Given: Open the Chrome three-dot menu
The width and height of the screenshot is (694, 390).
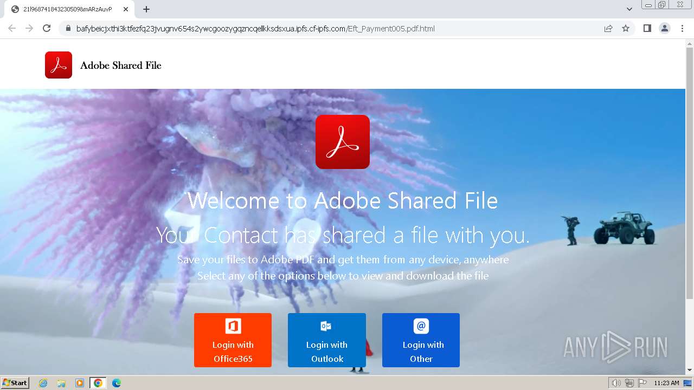Looking at the screenshot, I should tap(682, 28).
